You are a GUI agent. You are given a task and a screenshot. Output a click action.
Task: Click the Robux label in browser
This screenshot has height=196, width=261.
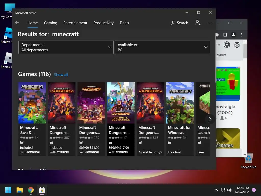221,55
